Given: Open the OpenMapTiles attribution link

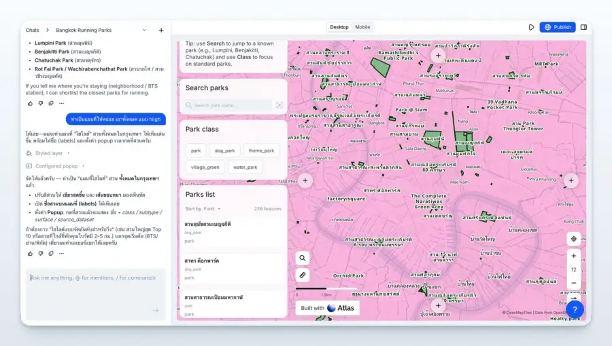Looking at the screenshot, I should click(x=517, y=312).
